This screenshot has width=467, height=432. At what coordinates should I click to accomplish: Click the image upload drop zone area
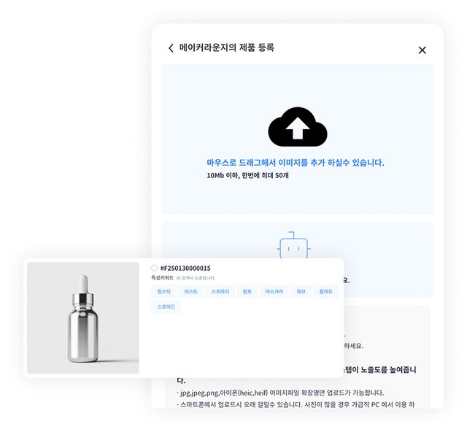tap(298, 139)
